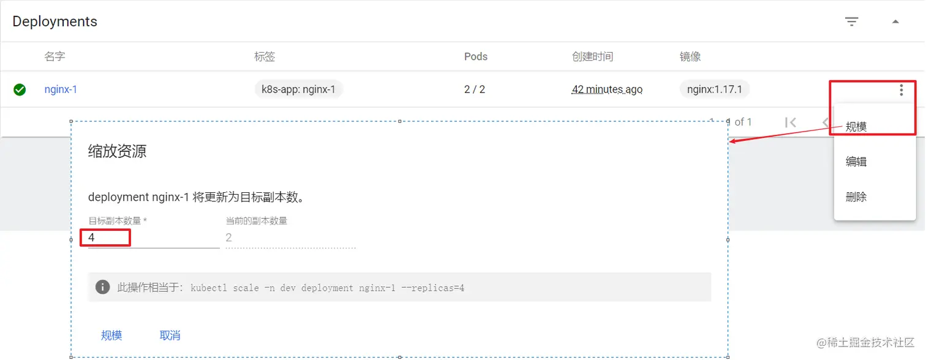Click the 创建时间 column header
Screen dimensions: 926x360
coord(592,57)
